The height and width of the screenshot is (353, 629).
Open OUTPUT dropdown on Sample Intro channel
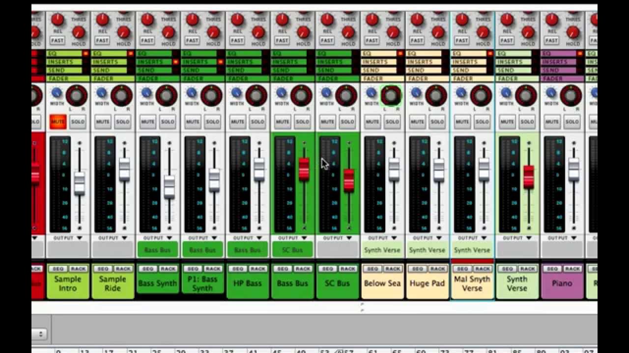[67, 238]
